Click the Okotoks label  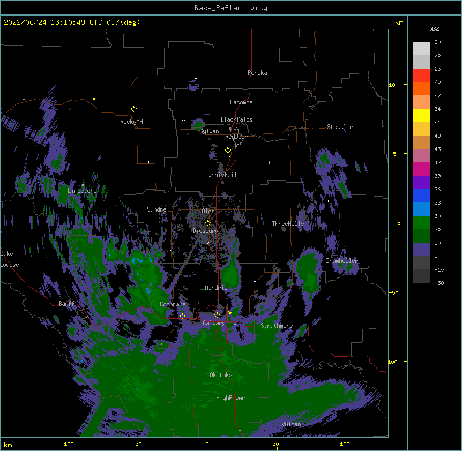coord(221,375)
